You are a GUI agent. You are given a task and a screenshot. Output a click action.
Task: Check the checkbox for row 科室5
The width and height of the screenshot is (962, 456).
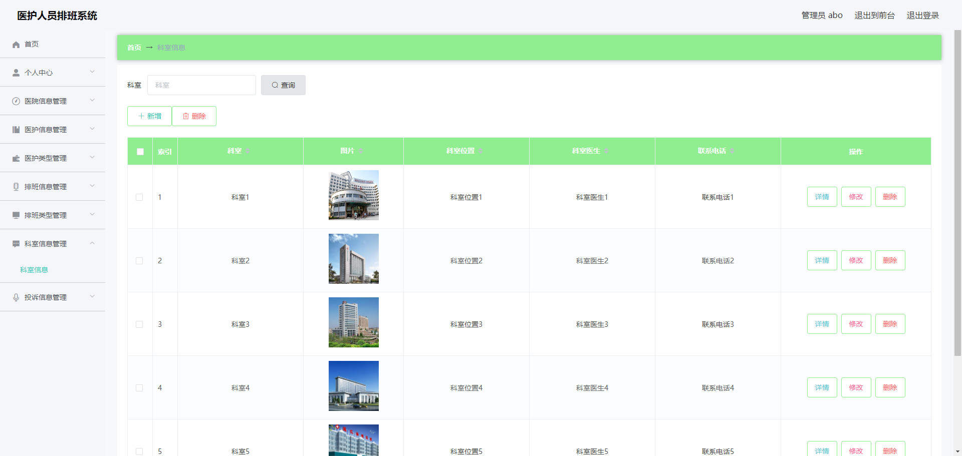(139, 451)
